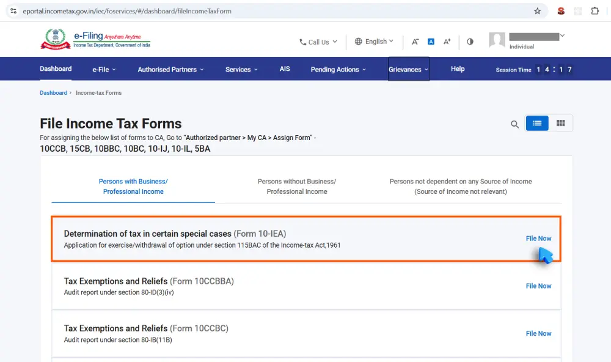The image size is (611, 362).
Task: Bookmark page with the star icon
Action: pos(537,11)
